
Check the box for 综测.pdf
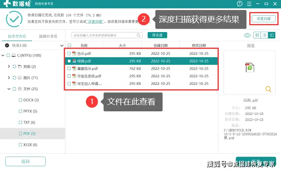tap(69, 61)
